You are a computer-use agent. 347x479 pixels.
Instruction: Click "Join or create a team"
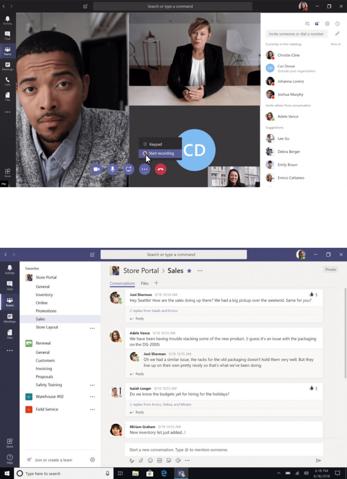coord(53,460)
